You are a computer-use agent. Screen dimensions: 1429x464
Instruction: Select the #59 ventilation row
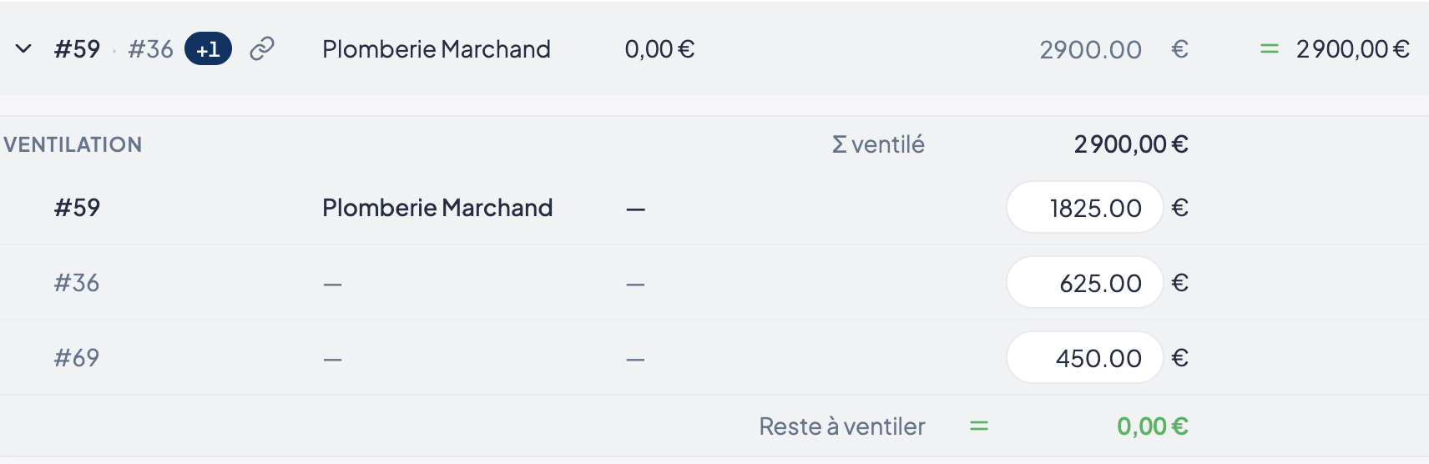click(714, 207)
